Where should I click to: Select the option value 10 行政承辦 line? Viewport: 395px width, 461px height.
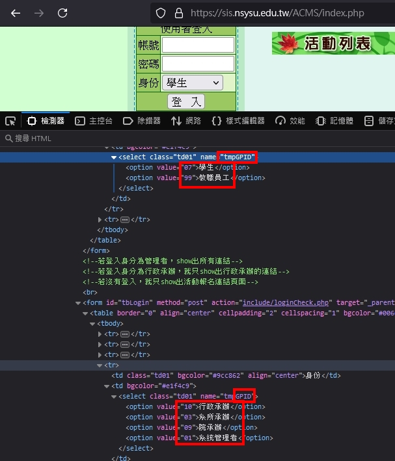pyautogui.click(x=195, y=406)
